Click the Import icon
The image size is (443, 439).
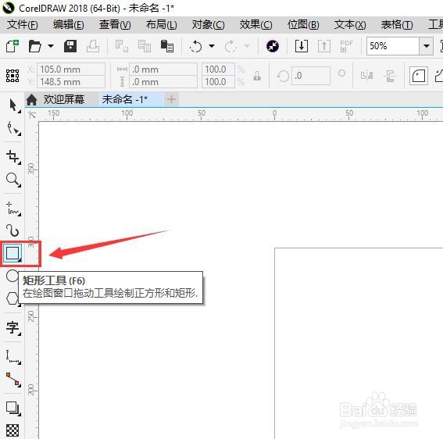click(x=302, y=46)
